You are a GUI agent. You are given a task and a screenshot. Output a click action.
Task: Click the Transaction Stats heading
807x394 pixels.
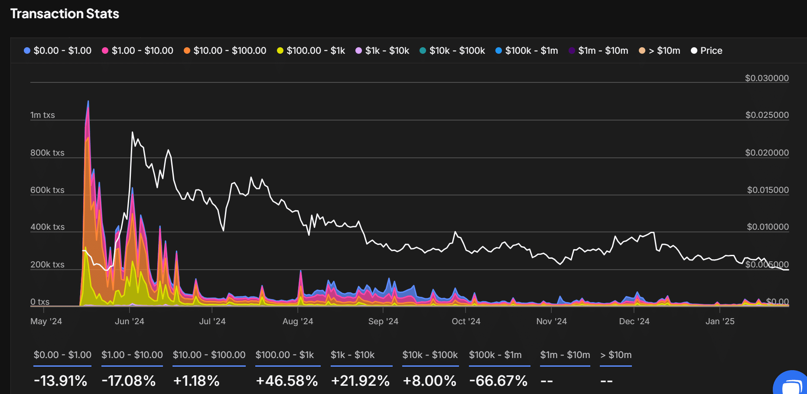[x=65, y=14]
